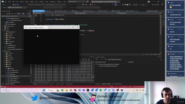Viewport: 185px width, 104px height.
Task: Open the File menu
Action: pyautogui.click(x=5, y=2)
